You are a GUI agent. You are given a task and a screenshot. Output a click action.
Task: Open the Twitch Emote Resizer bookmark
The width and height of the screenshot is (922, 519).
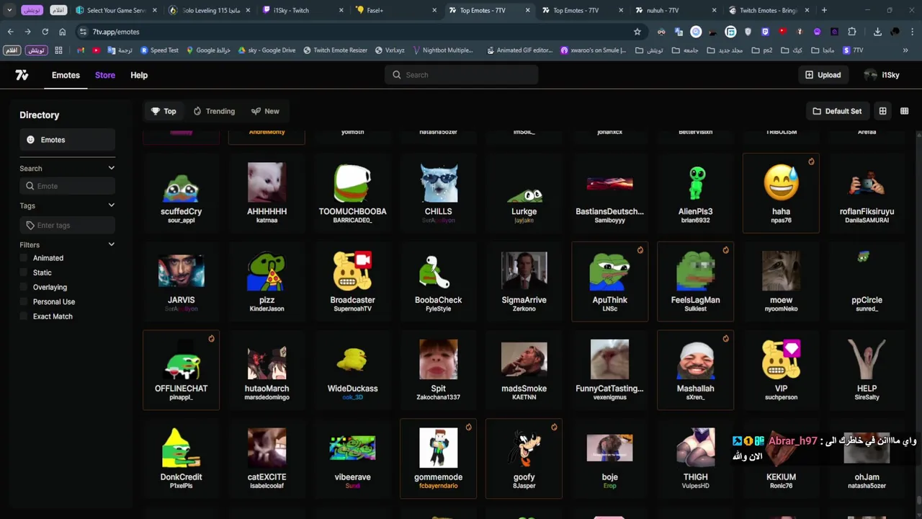(335, 50)
